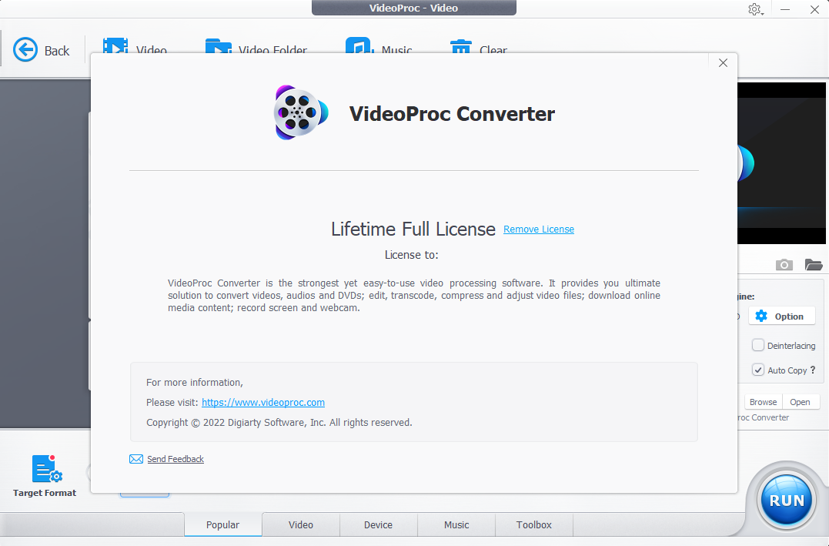Close the About dialog with X
The image size is (829, 546).
(x=723, y=63)
